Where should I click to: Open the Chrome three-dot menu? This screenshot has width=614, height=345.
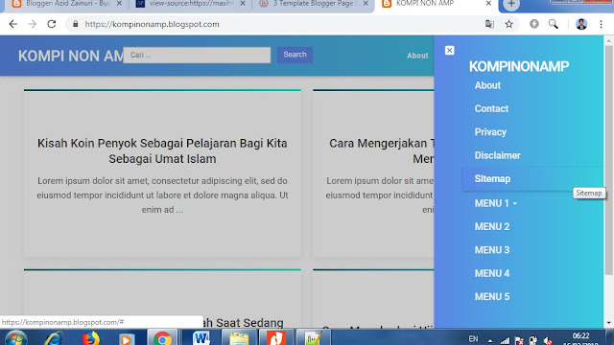tap(602, 24)
